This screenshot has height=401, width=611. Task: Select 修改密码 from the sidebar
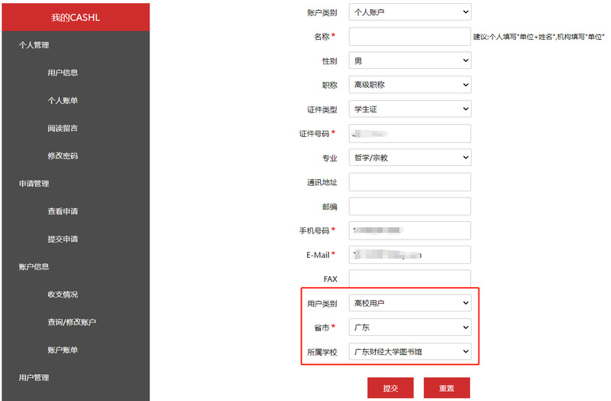pos(63,156)
